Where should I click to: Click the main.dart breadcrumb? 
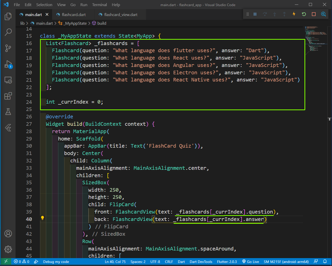(x=44, y=23)
